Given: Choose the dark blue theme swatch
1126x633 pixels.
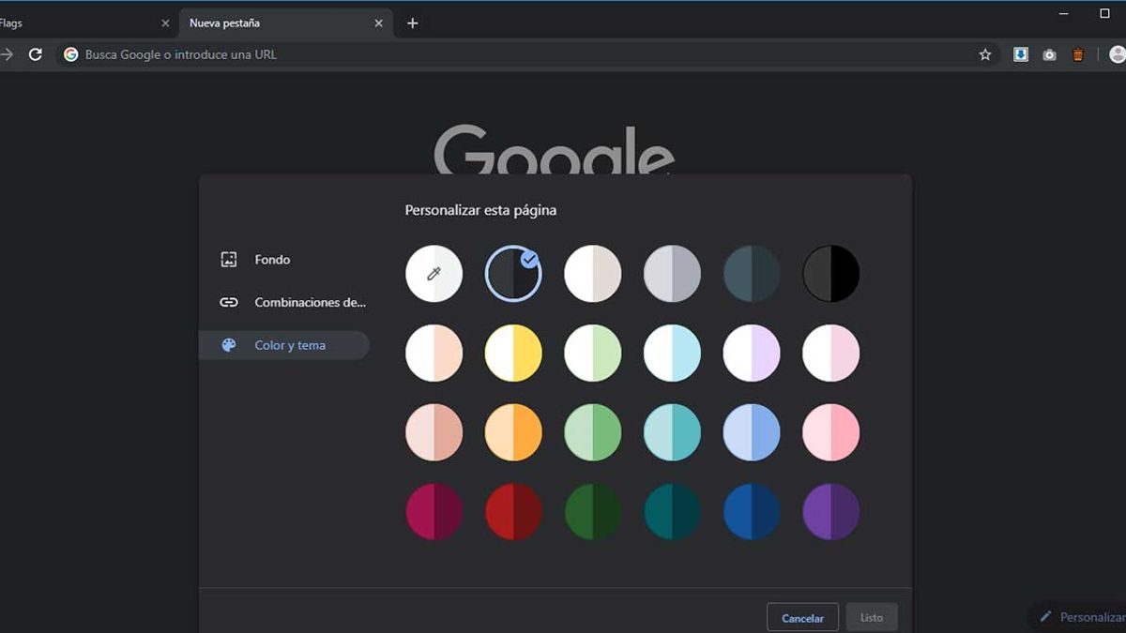Looking at the screenshot, I should [x=752, y=512].
